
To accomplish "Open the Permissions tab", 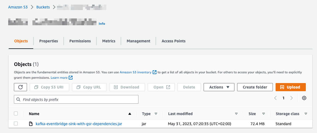I will (x=80, y=41).
